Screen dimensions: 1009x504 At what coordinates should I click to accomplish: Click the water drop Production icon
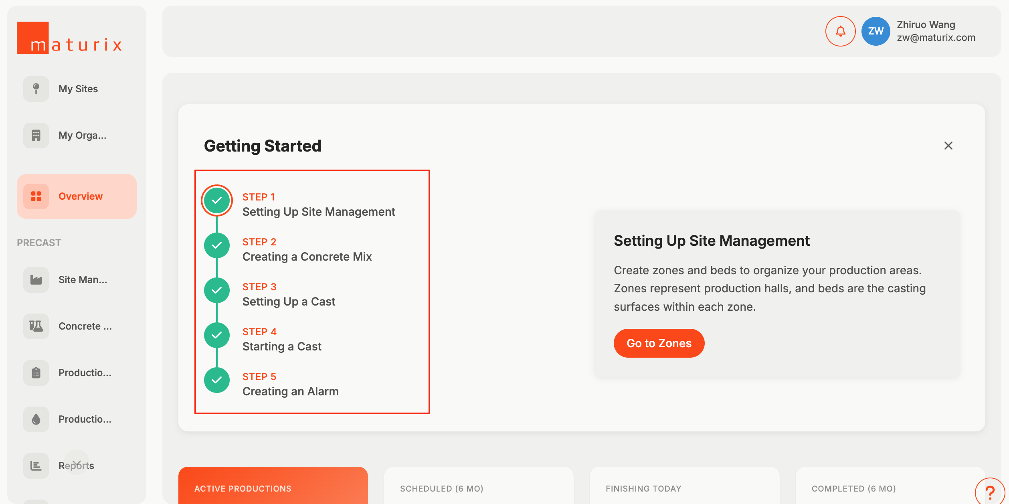click(36, 419)
